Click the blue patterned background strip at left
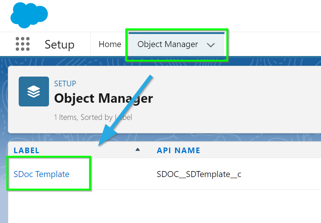Viewport: 321px width, 223px height. [x=4, y=143]
